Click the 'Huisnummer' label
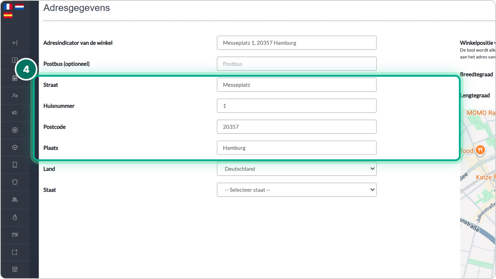The width and height of the screenshot is (496, 279). point(59,106)
